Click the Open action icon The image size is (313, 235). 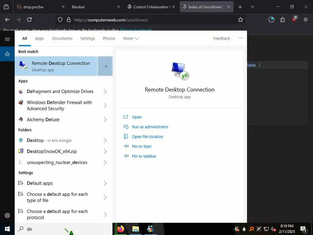click(126, 117)
